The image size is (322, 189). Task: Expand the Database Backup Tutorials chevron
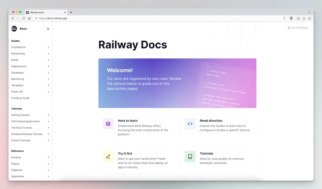point(49,134)
